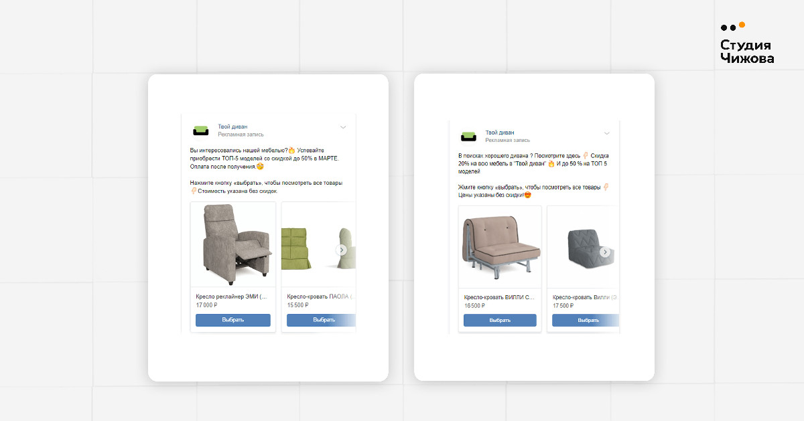Viewport: 804px width, 421px height.
Task: Click the Твой диван avatar in right ad
Action: point(468,137)
